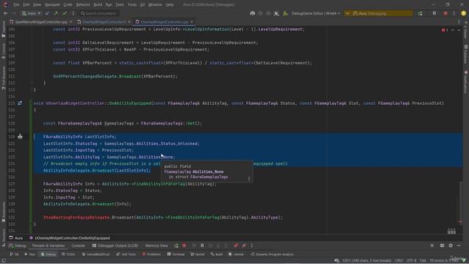Screen dimensions: 469x264
Task: Close the active OverlayWidgetController.cpp tab
Action: 191,22
